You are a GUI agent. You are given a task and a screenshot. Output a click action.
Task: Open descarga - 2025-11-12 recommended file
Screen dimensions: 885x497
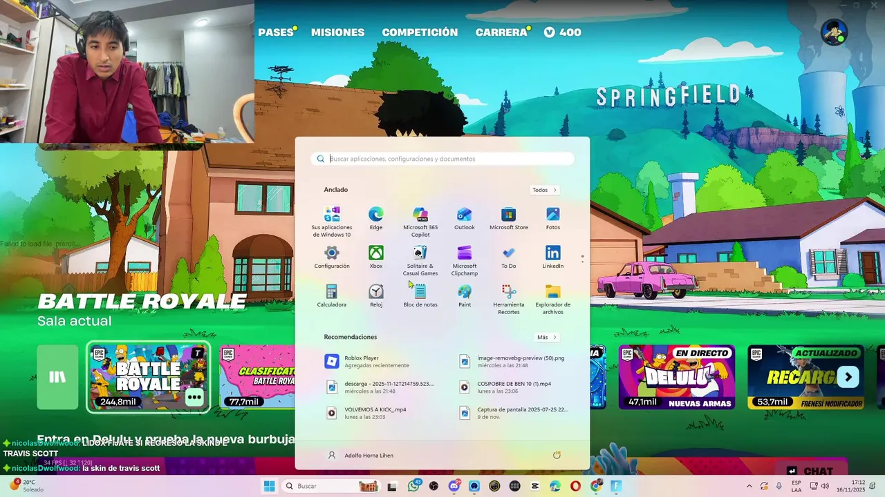[x=380, y=387]
